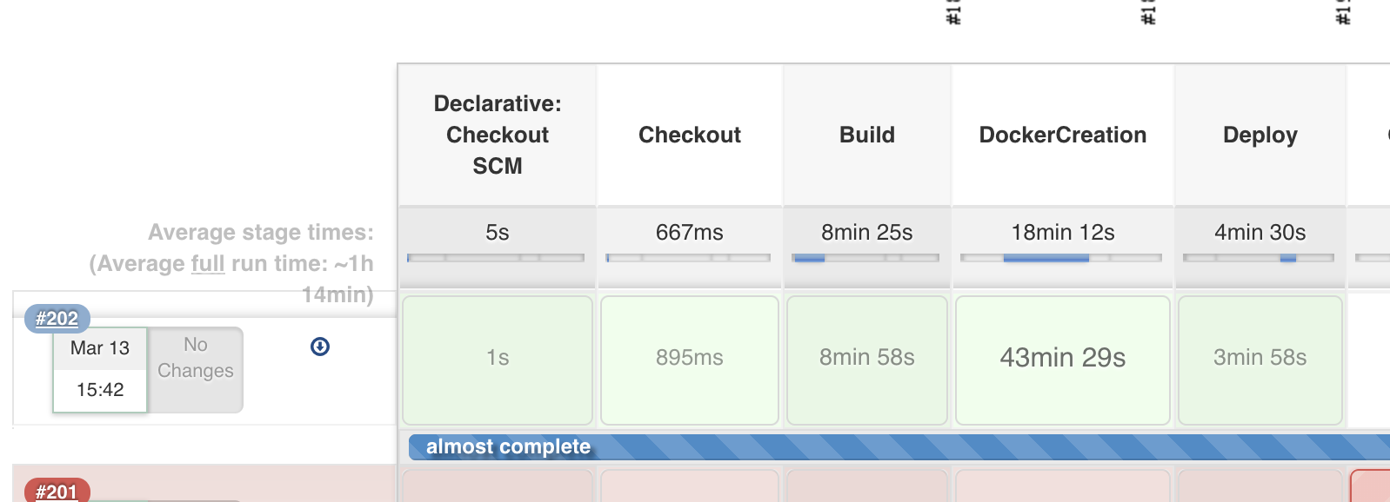This screenshot has height=502, width=1390.
Task: Select the 'DockerCreation' stage header
Action: (x=1062, y=135)
